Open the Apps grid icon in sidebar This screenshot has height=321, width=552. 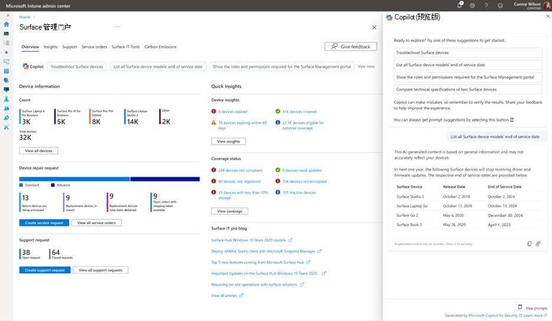coord(6,71)
